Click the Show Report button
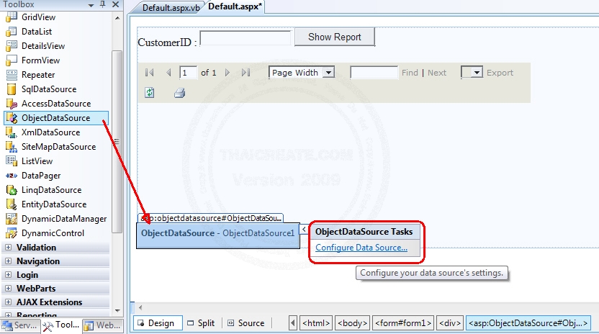 click(x=335, y=37)
